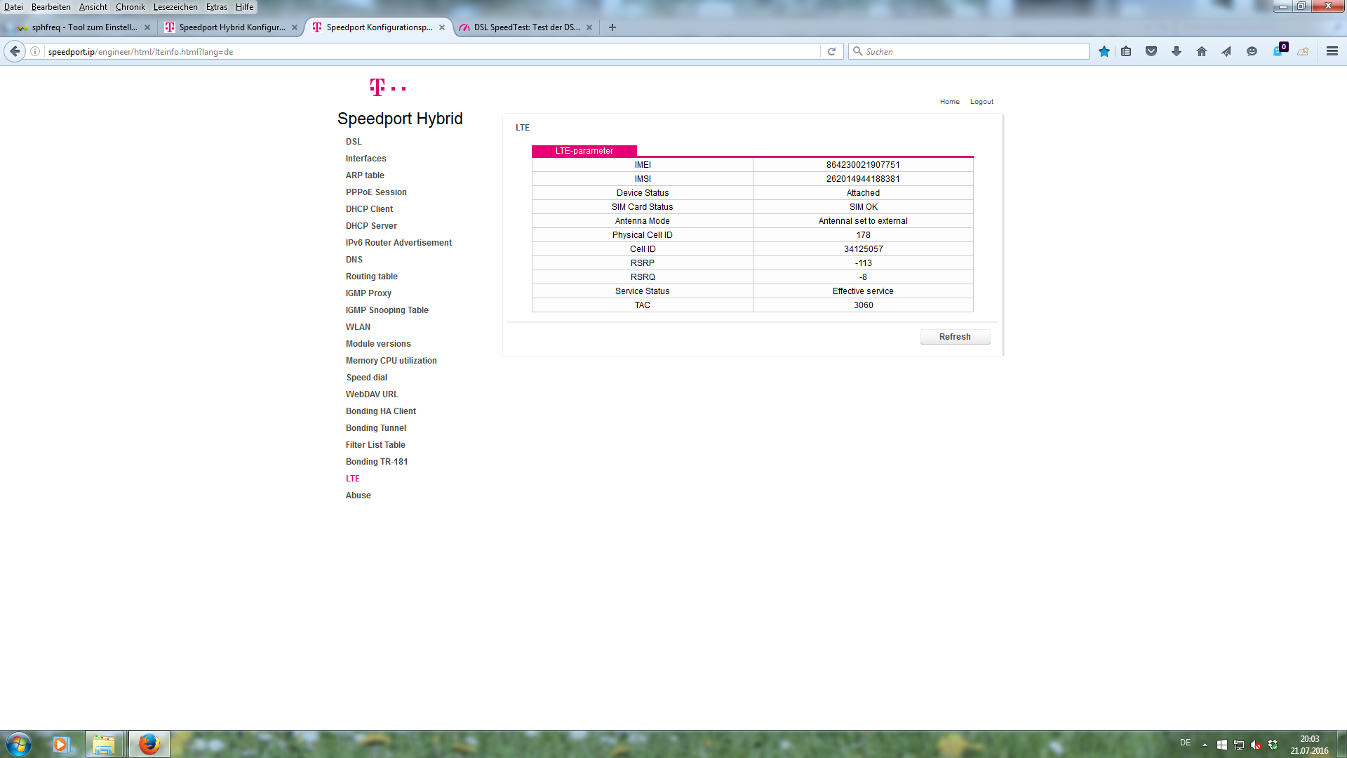Viewport: 1347px width, 758px height.
Task: Open the bookmarks list icon
Action: pyautogui.click(x=1126, y=51)
